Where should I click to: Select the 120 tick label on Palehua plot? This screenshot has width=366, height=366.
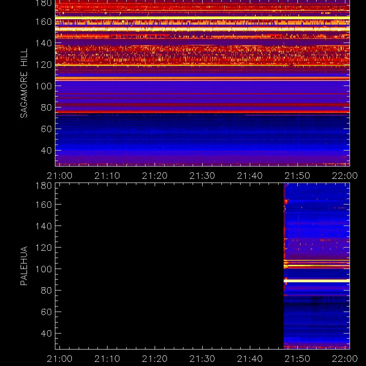click(x=43, y=248)
